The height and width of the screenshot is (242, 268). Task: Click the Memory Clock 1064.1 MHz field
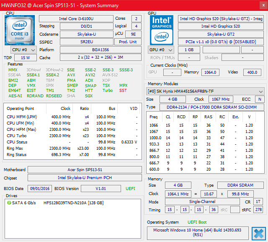[x=178, y=194]
